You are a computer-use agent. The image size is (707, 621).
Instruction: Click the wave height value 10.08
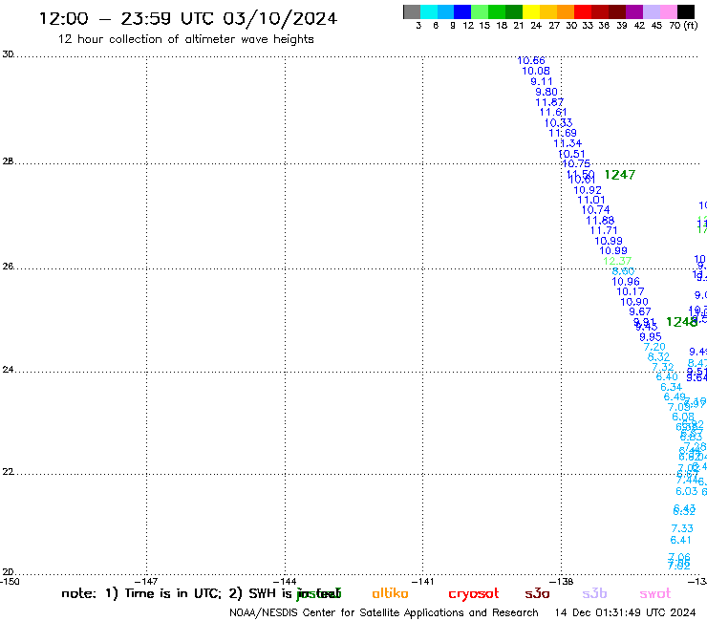536,71
